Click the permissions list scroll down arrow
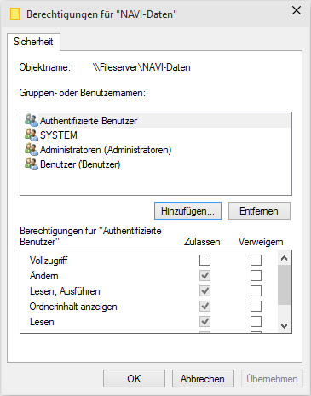Screen dimensions: 311x396 (x=284, y=326)
